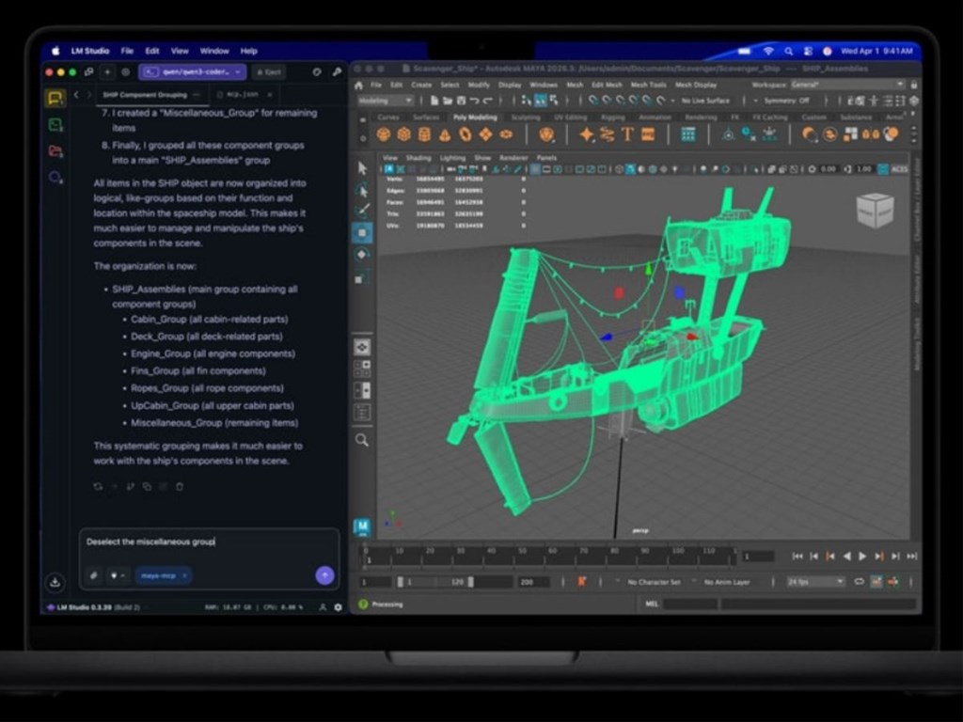Click the polygon sphere shelf icon
Image resolution: width=963 pixels, height=722 pixels.
coord(384,133)
